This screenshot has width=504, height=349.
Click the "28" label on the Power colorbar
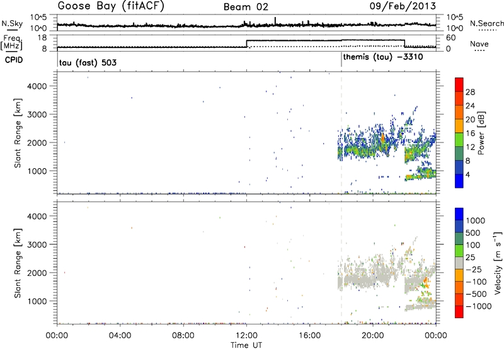tap(470, 92)
